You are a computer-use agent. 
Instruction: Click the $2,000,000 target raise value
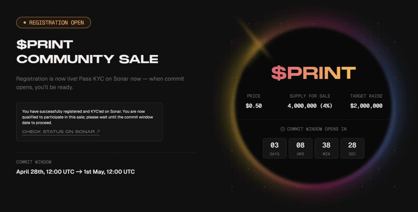[366, 106]
